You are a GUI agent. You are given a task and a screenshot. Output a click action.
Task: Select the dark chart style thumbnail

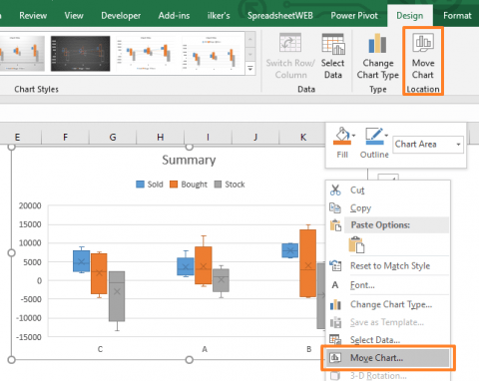pyautogui.click(x=81, y=54)
